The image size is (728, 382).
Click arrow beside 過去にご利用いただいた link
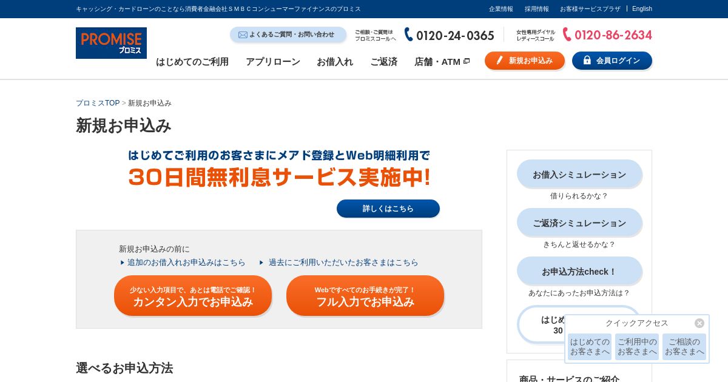261,263
